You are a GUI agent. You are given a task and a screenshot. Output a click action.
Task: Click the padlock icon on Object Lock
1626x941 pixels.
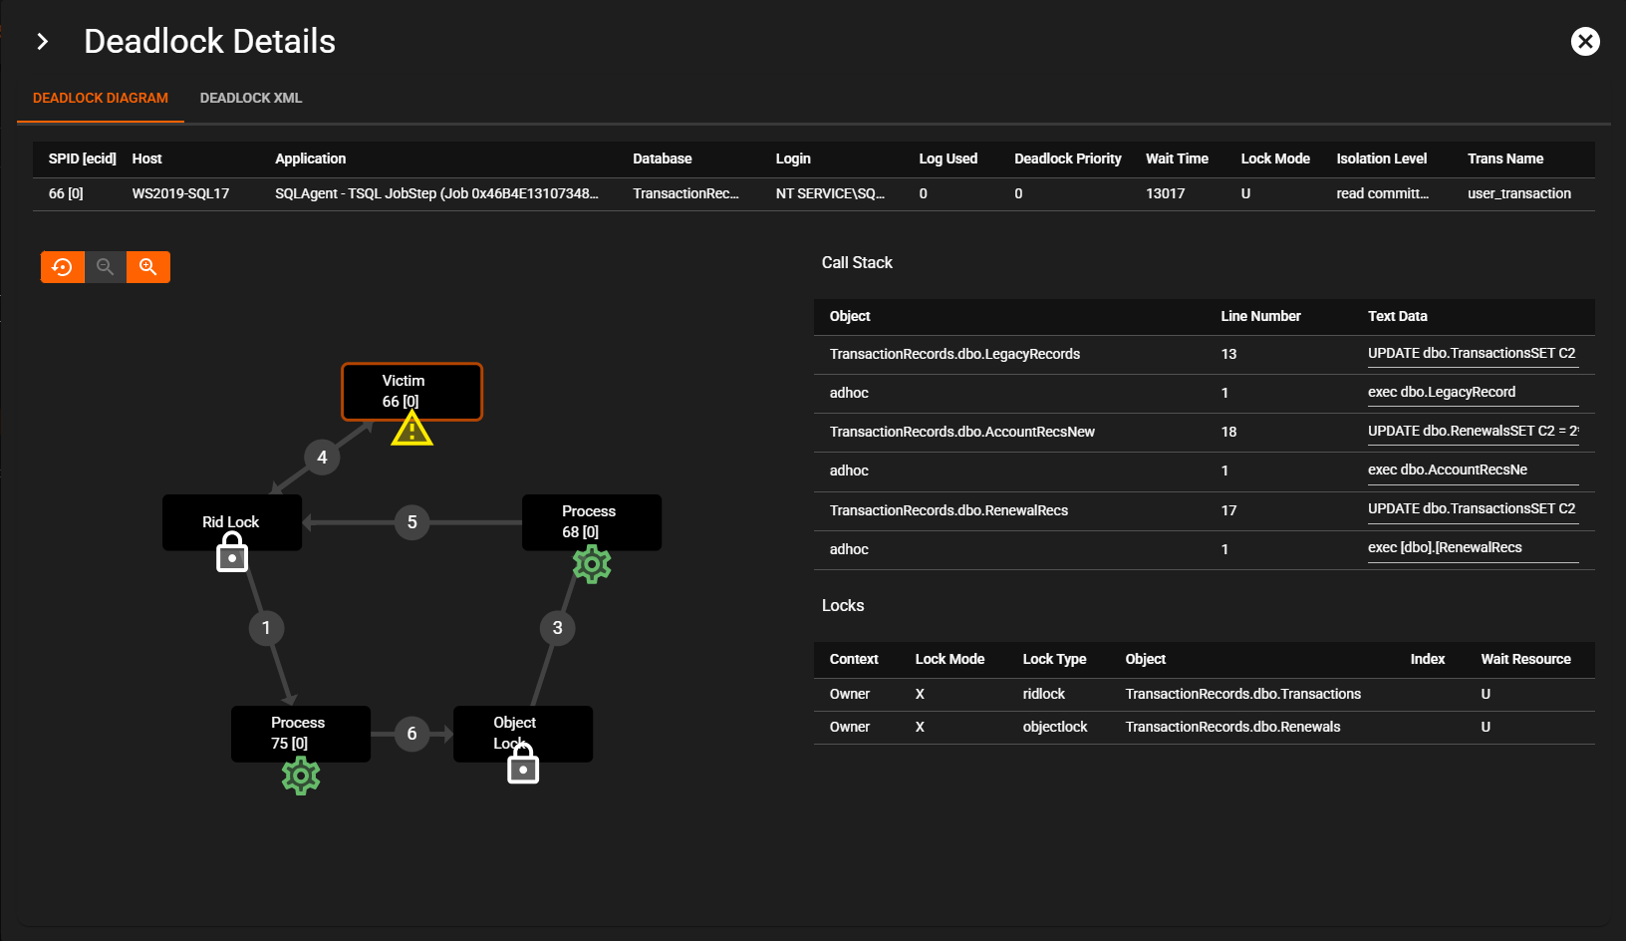tap(523, 765)
